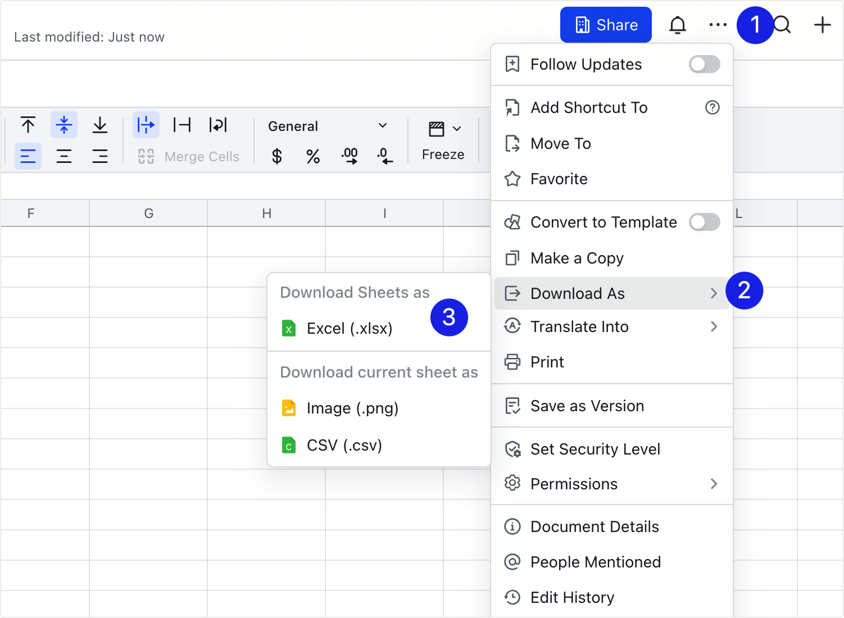Select the currency format icon

276,157
